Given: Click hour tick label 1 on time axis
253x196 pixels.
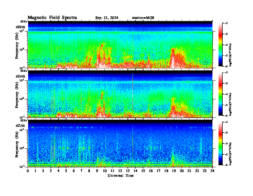Looking at the screenshot, I should [x=35, y=171].
